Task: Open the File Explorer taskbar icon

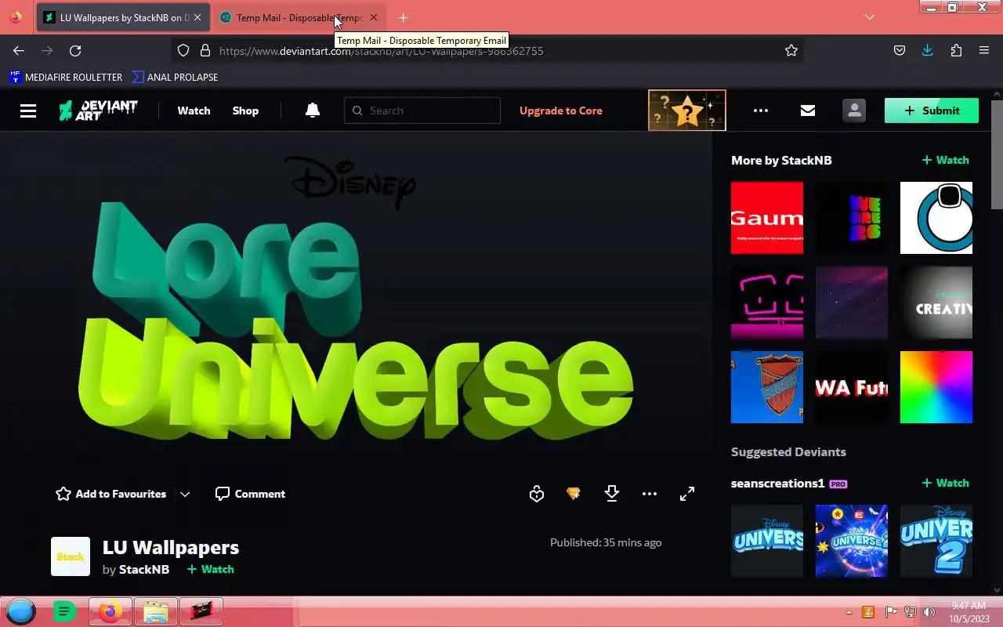Action: [x=156, y=611]
